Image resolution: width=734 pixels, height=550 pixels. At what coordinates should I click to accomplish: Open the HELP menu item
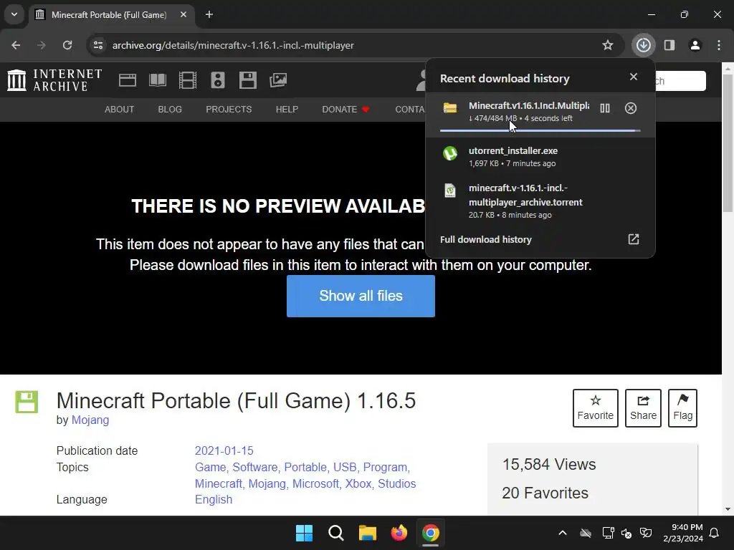pyautogui.click(x=287, y=110)
